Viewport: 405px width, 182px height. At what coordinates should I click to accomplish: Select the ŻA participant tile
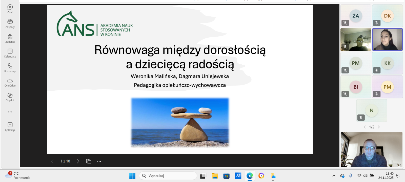356,16
